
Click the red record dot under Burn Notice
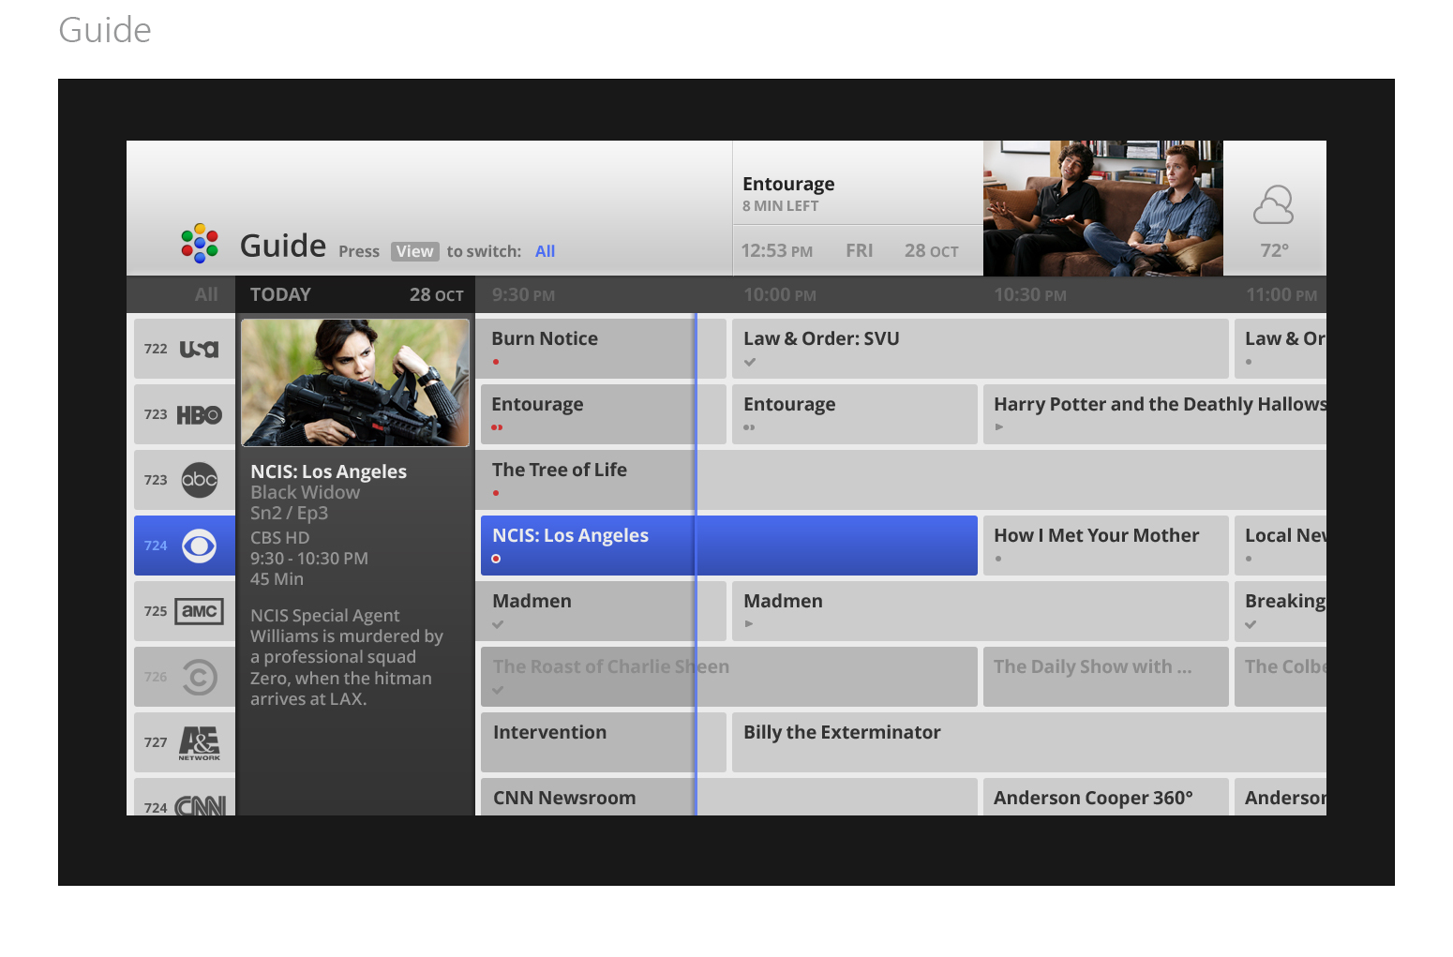tap(496, 362)
